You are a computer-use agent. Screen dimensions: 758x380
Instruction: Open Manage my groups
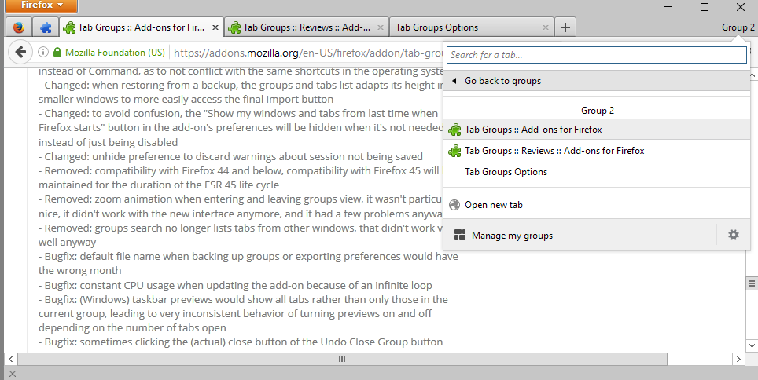coord(580,236)
